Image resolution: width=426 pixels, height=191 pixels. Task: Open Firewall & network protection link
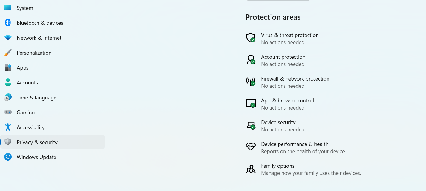point(295,79)
